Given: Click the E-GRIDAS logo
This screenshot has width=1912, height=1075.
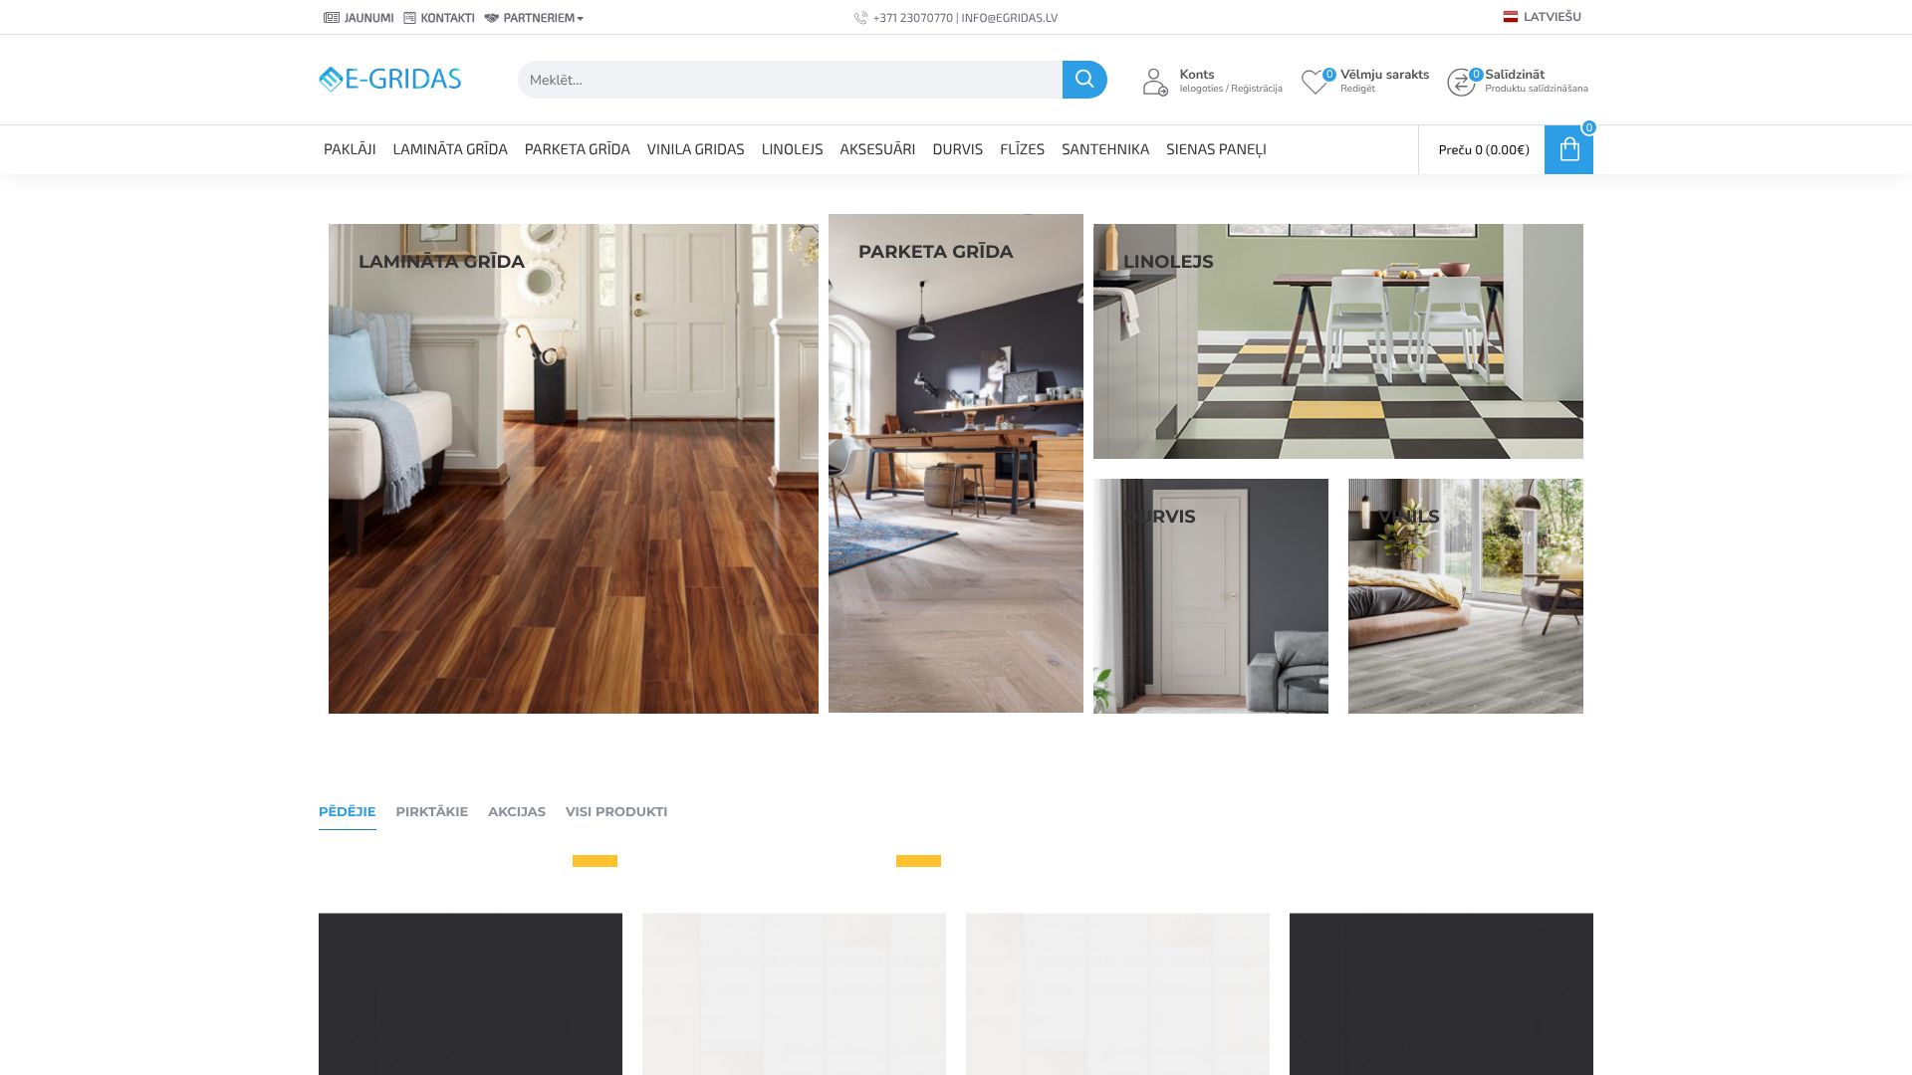Looking at the screenshot, I should [390, 80].
